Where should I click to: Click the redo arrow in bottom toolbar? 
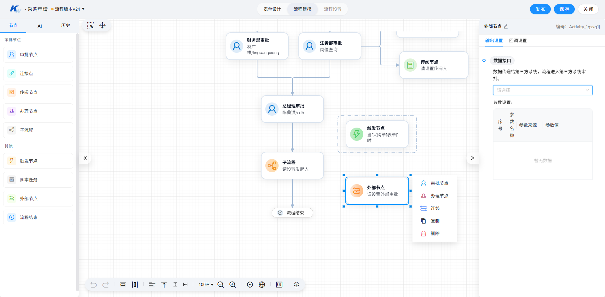[x=106, y=285]
